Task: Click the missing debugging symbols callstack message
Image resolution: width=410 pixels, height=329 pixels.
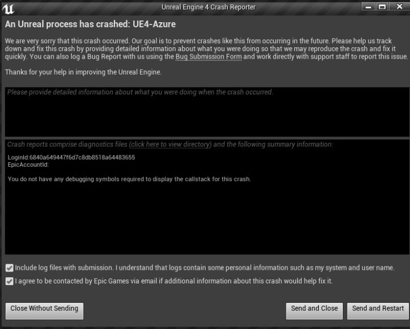Action: pos(129,179)
